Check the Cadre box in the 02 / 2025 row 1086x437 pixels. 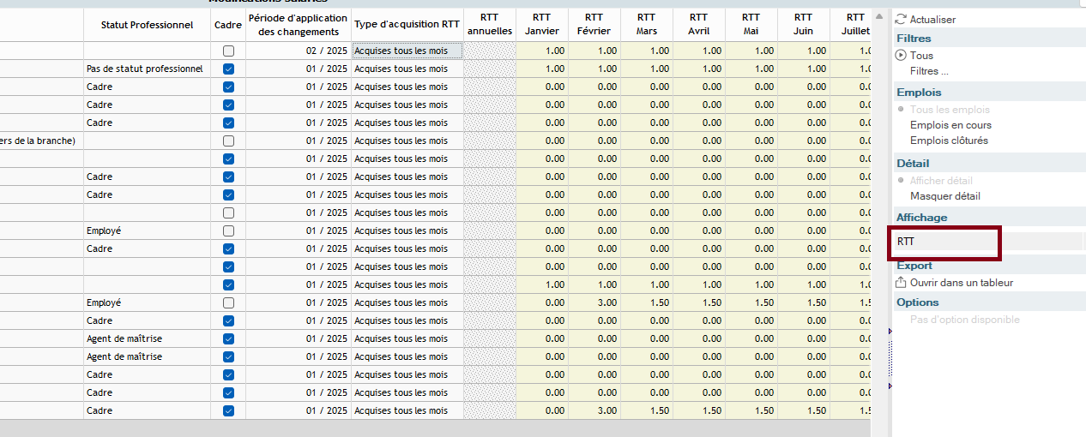pos(228,51)
